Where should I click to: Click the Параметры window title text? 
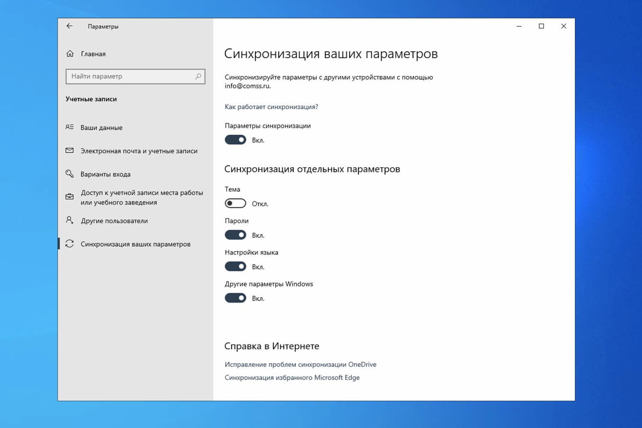point(103,27)
